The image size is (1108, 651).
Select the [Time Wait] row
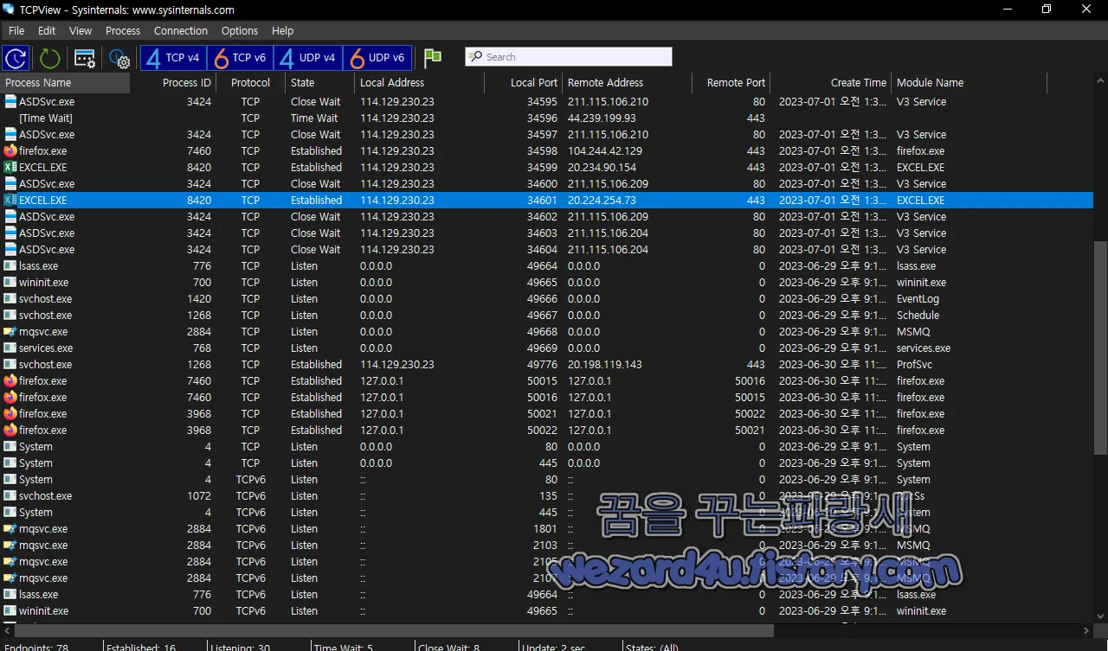click(546, 118)
